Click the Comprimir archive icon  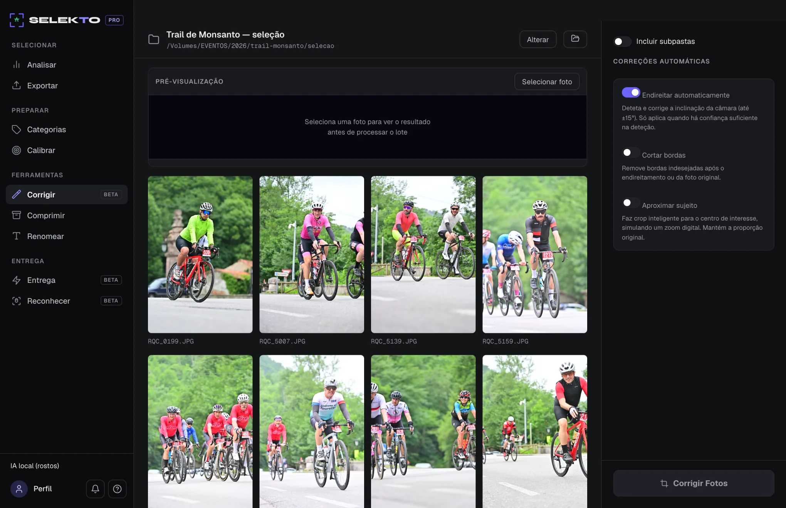point(16,215)
